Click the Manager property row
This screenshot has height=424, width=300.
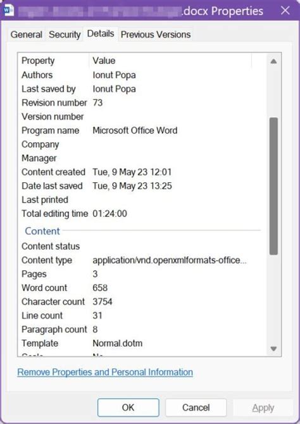142,158
